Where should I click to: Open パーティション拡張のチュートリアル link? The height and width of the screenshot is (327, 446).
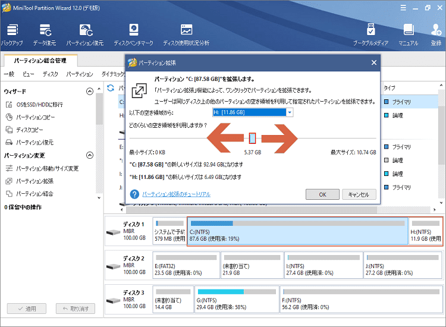click(177, 194)
